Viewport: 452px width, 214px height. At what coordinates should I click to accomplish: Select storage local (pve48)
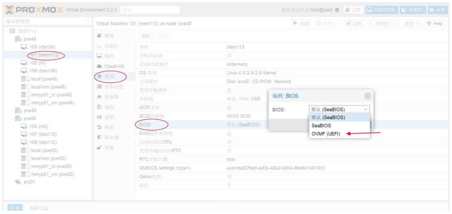click(44, 79)
